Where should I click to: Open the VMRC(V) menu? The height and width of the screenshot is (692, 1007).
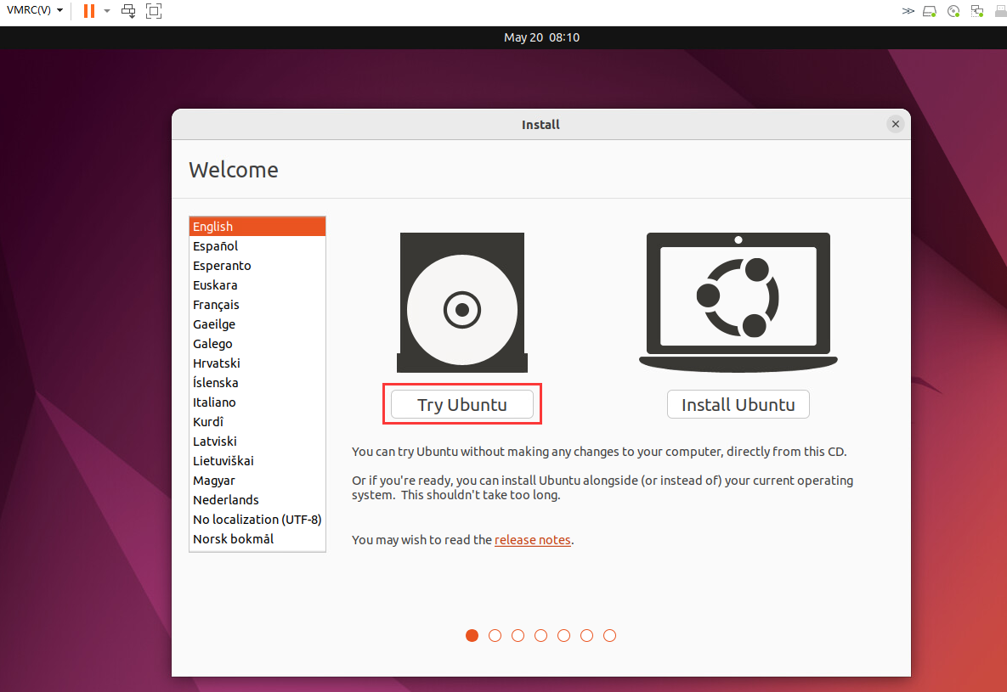pos(35,10)
